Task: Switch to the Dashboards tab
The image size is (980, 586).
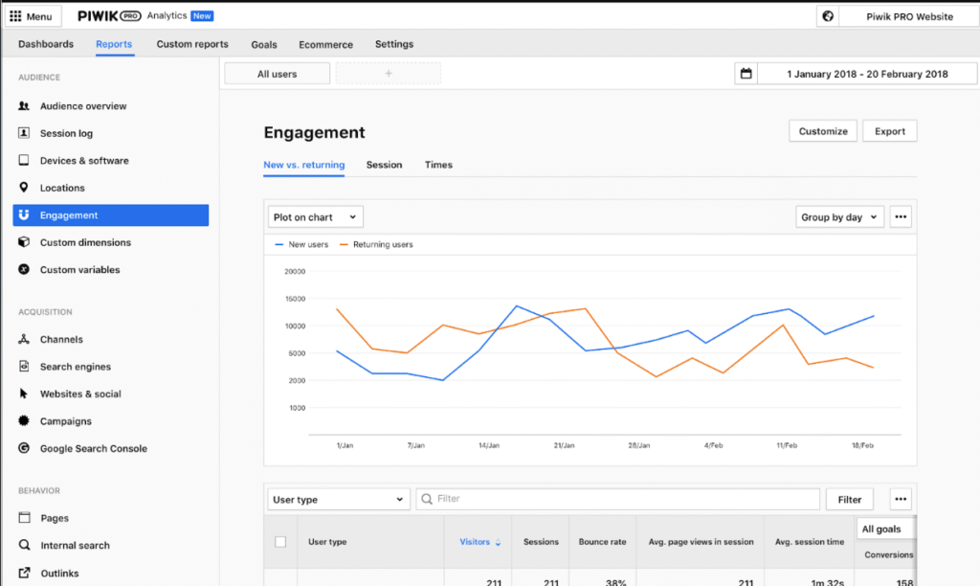Action: coord(46,44)
